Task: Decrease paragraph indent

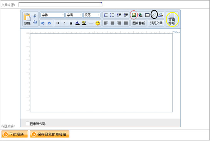Action: (119, 15)
